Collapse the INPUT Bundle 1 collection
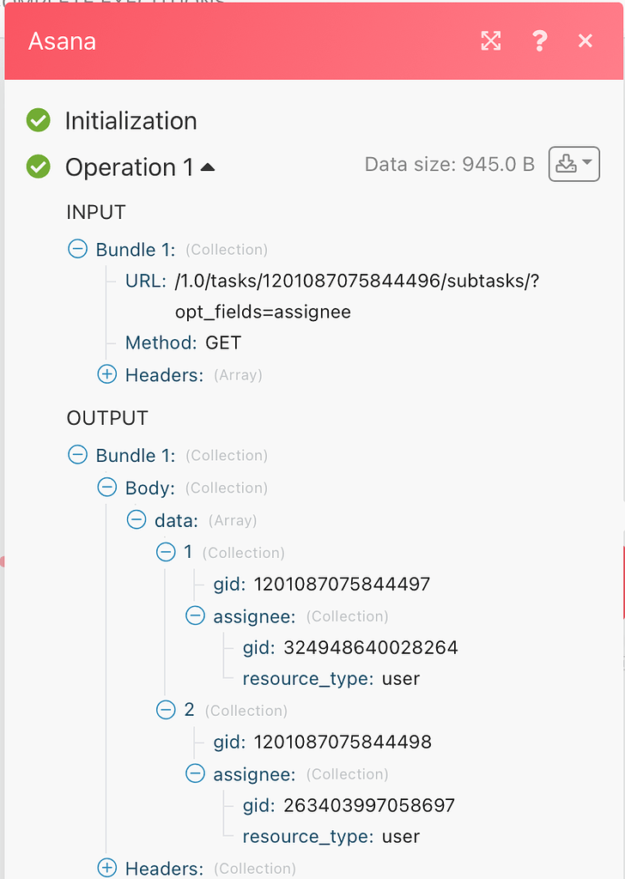625x879 pixels. (x=77, y=248)
